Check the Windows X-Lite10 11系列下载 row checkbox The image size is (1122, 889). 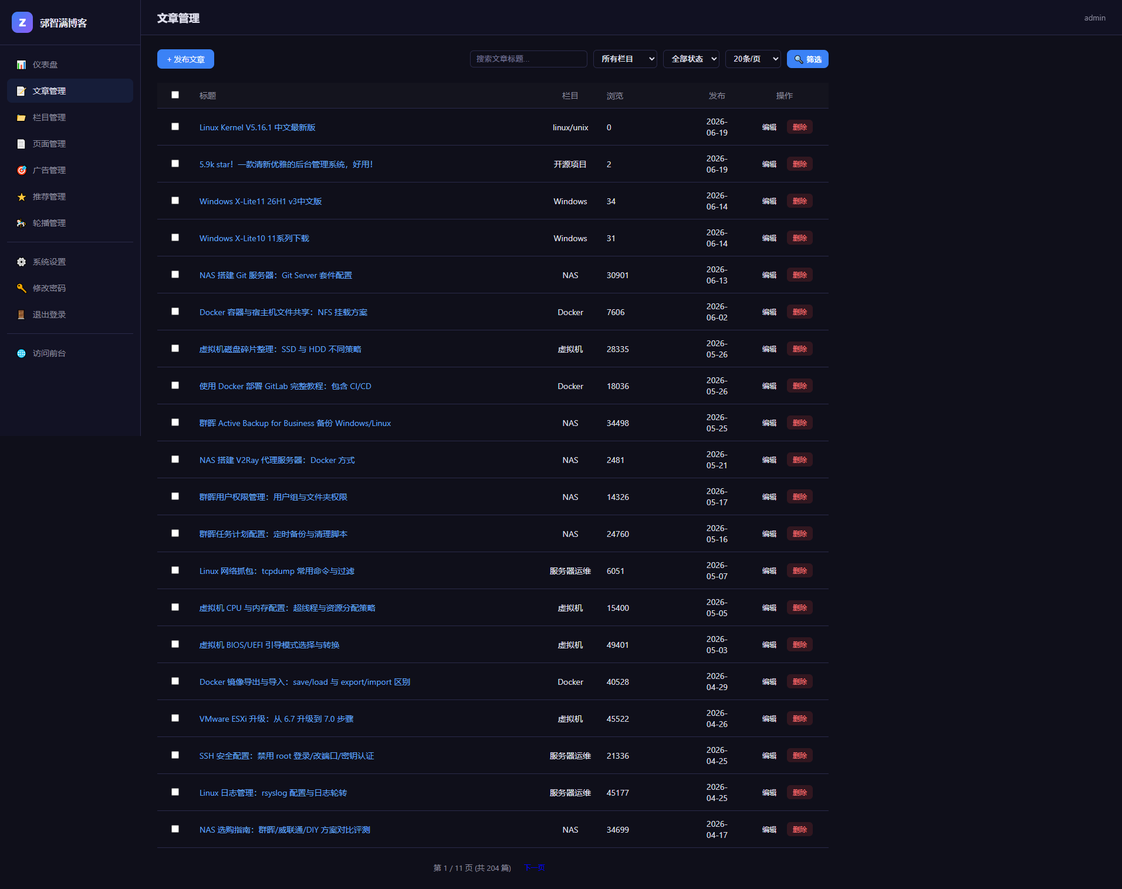coord(175,238)
